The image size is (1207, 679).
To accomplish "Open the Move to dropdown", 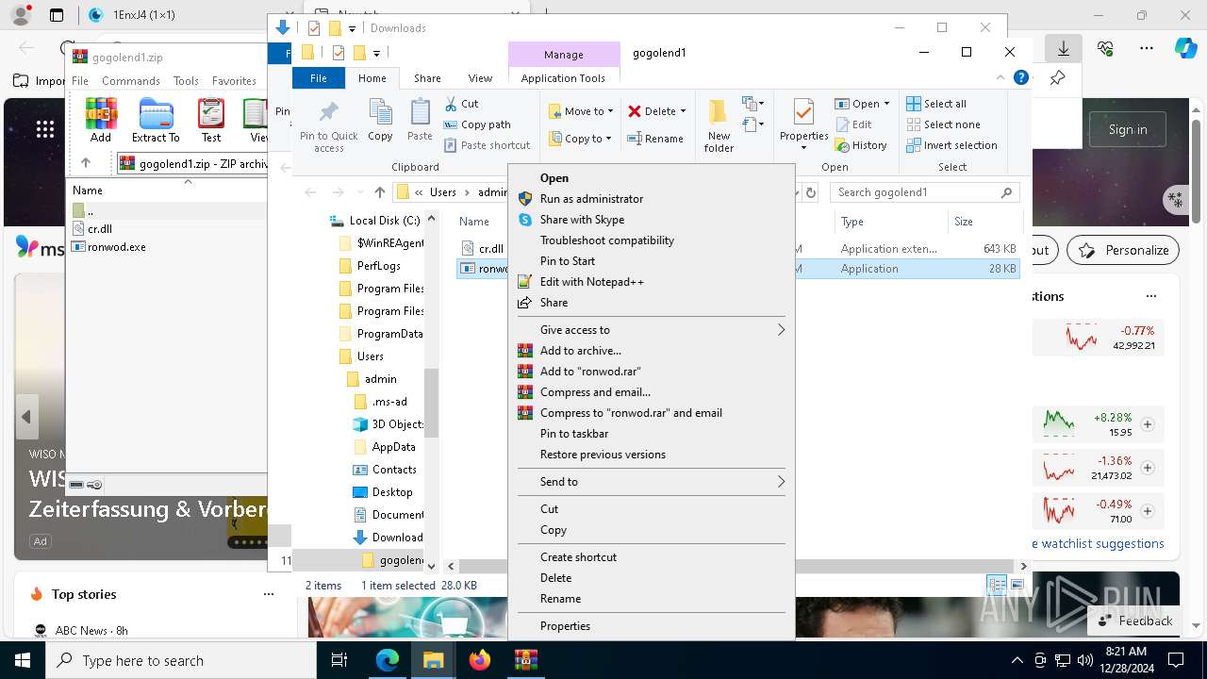I will click(x=581, y=111).
